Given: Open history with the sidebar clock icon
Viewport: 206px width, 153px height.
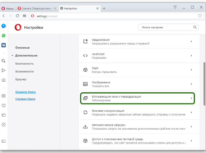Looking at the screenshot, I should point(4,125).
